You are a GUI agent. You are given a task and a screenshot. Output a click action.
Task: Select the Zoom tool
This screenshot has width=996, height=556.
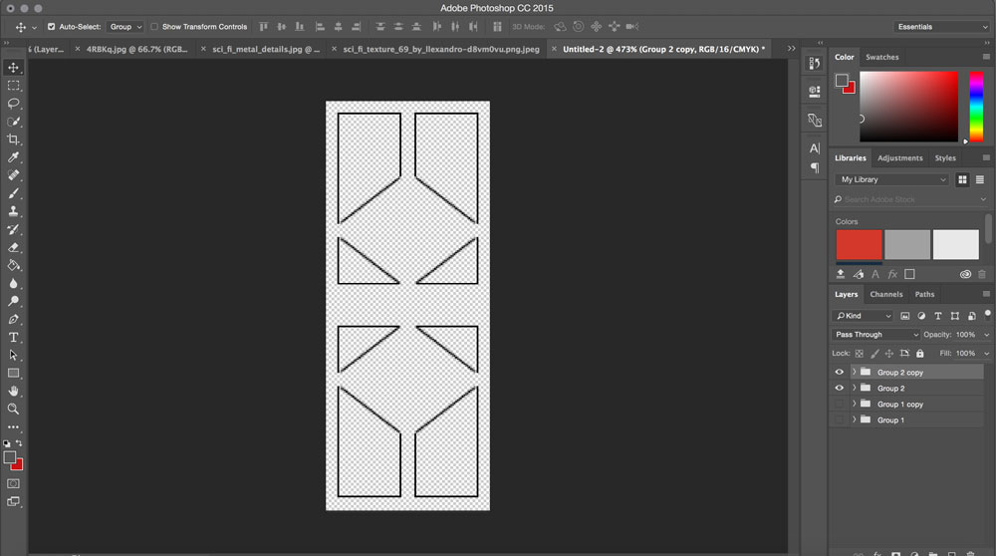14,409
